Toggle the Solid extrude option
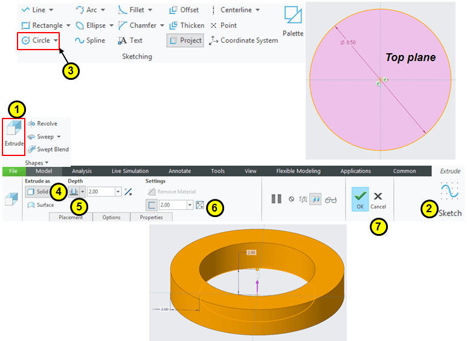 coord(37,192)
